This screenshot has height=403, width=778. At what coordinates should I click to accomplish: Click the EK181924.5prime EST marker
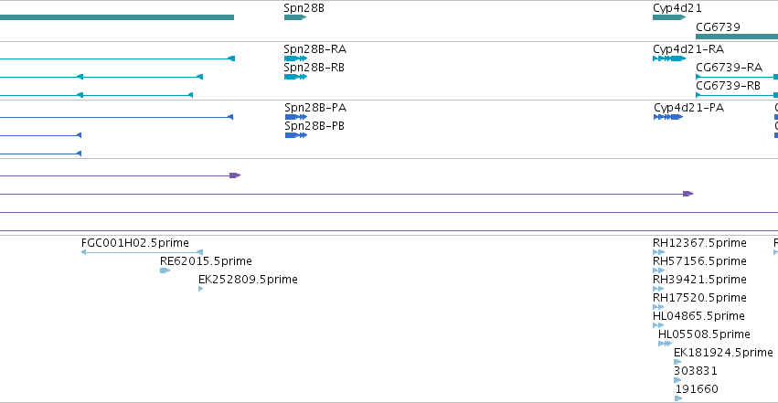(677, 362)
